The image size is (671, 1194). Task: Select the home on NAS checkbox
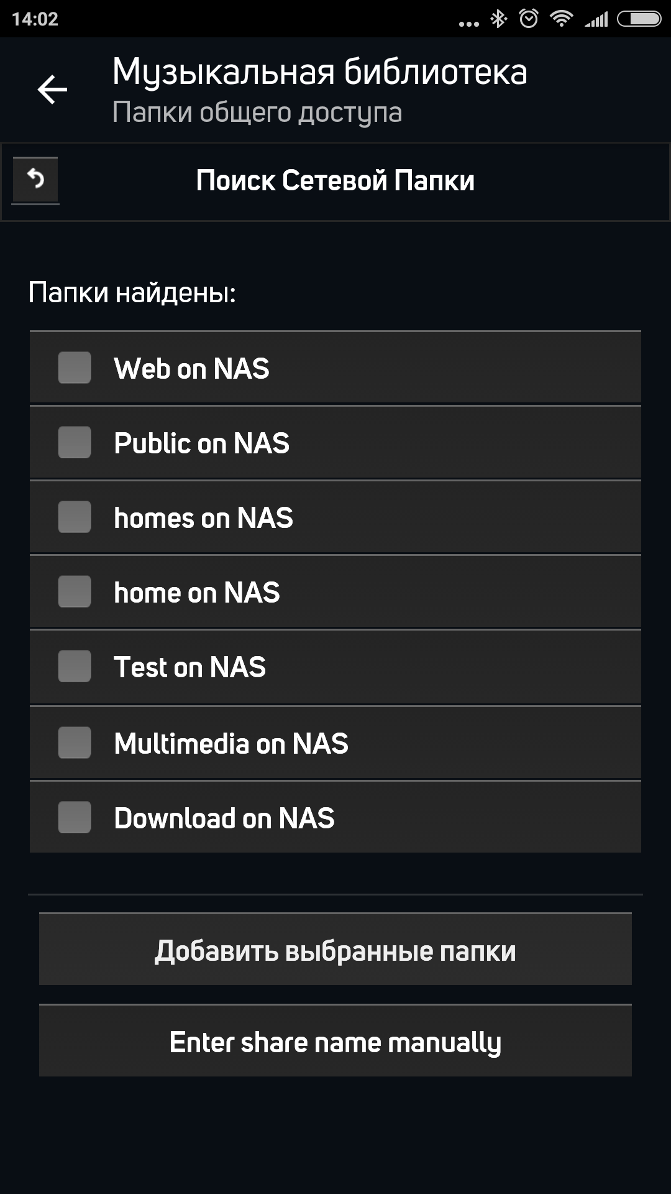pyautogui.click(x=75, y=591)
